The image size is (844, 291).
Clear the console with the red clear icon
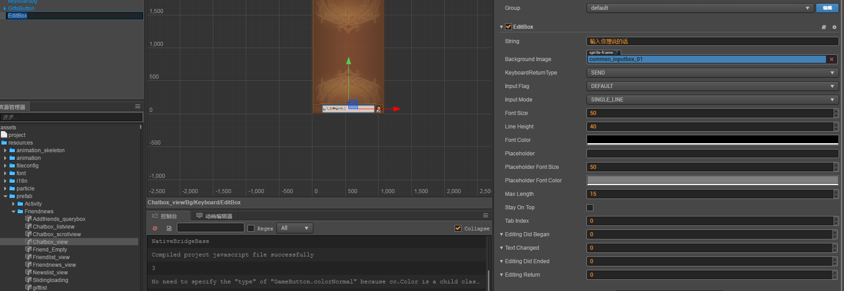click(x=155, y=228)
